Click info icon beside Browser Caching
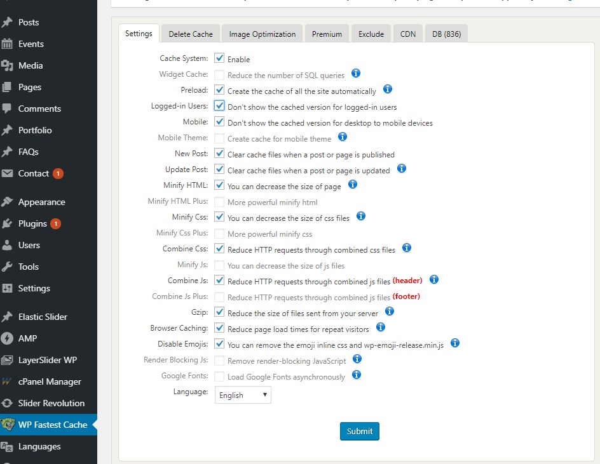The width and height of the screenshot is (600, 464). tap(381, 327)
